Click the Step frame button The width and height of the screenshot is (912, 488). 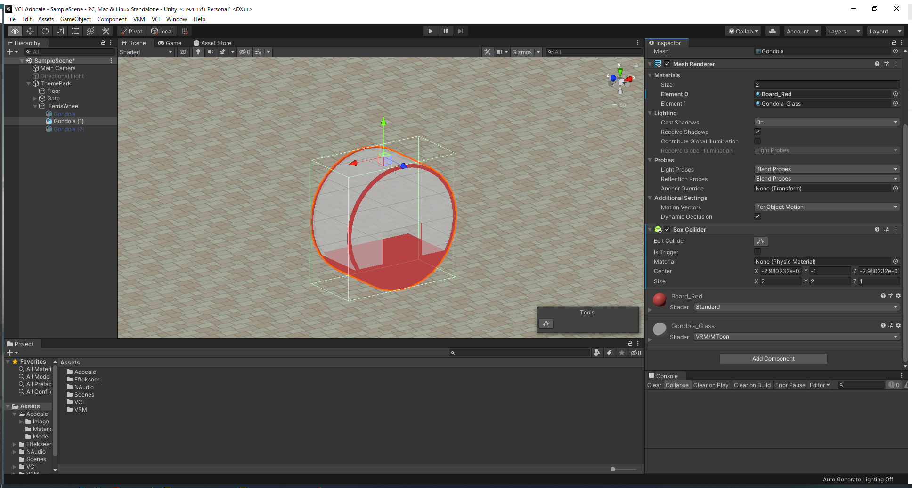[461, 31]
